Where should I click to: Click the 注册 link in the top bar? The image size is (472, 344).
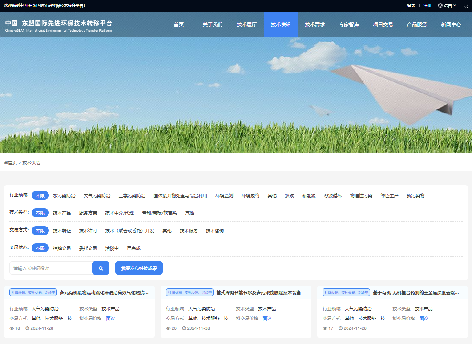(x=427, y=5)
